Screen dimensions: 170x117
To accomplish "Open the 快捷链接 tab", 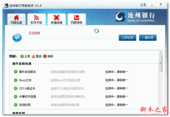I will tap(57, 19).
